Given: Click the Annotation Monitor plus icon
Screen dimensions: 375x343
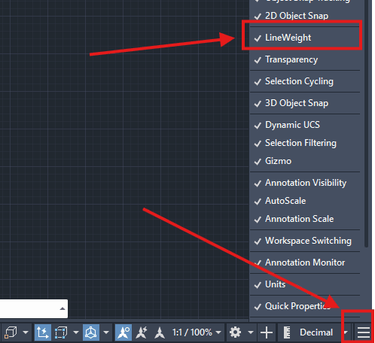Looking at the screenshot, I should coord(267,332).
